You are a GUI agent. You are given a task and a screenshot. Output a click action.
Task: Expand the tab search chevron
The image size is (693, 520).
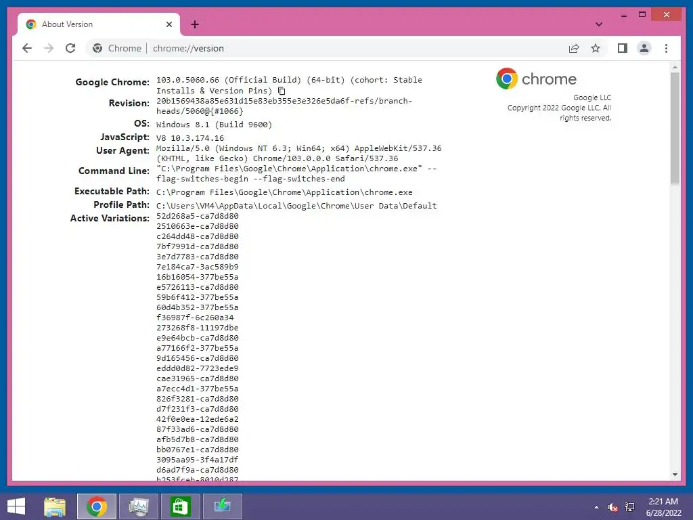tap(599, 24)
